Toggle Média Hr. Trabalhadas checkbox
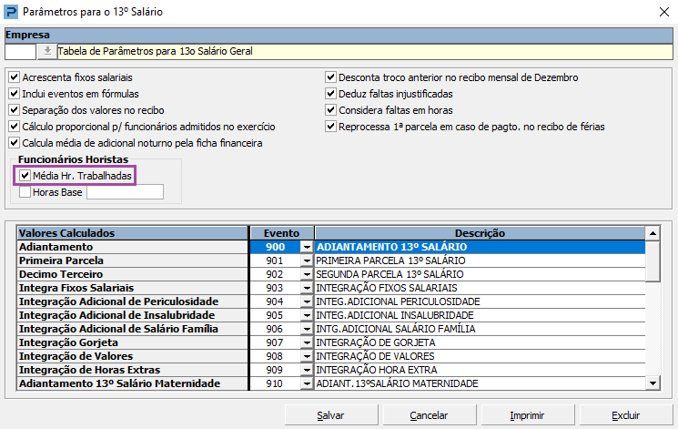The height and width of the screenshot is (429, 678). (25, 175)
